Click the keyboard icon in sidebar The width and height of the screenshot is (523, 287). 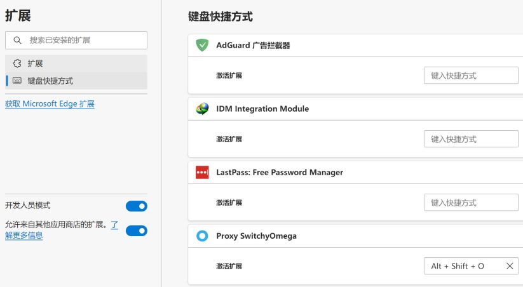[17, 81]
